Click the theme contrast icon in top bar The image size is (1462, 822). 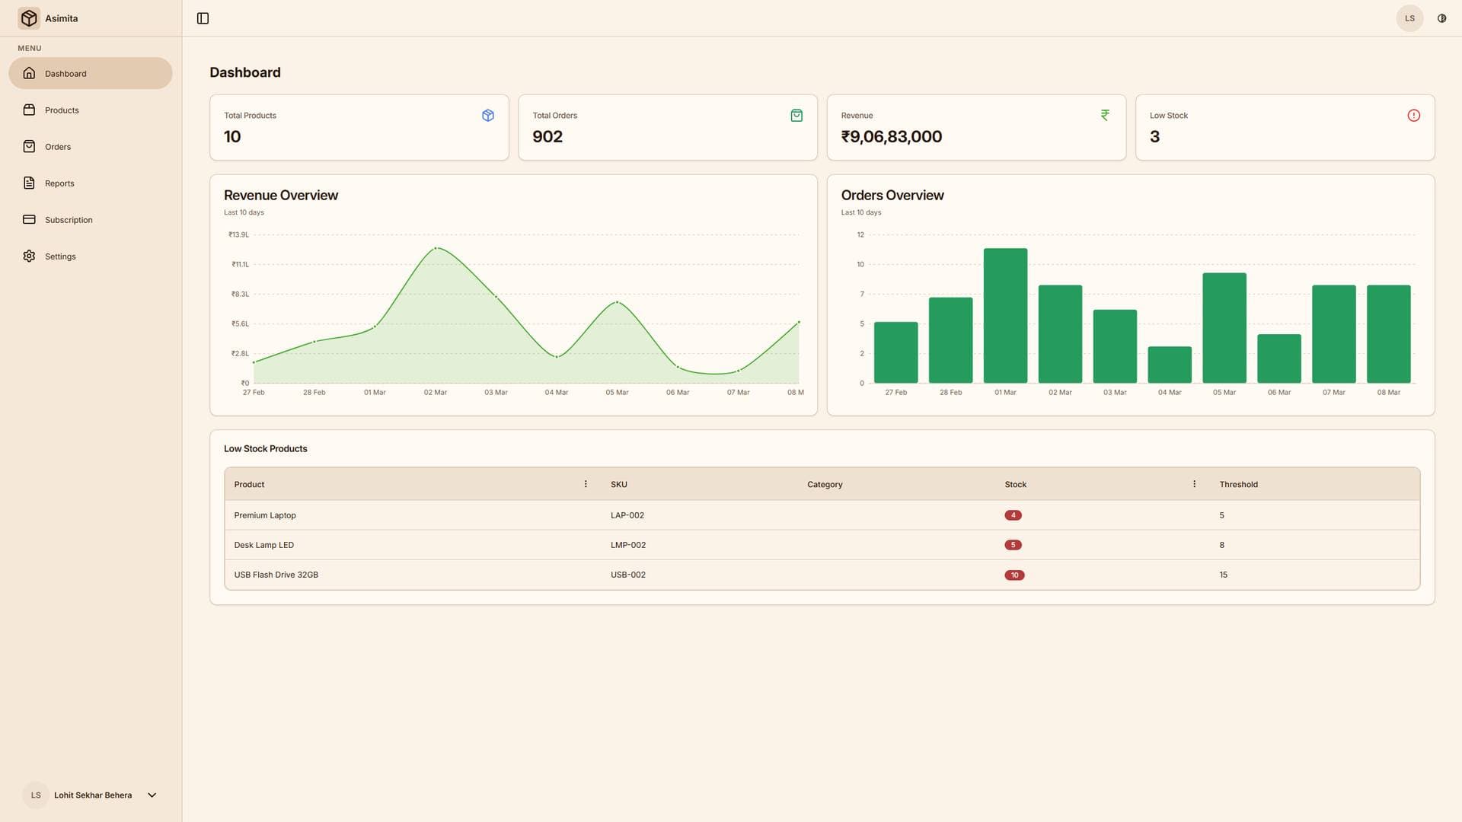(x=1441, y=18)
